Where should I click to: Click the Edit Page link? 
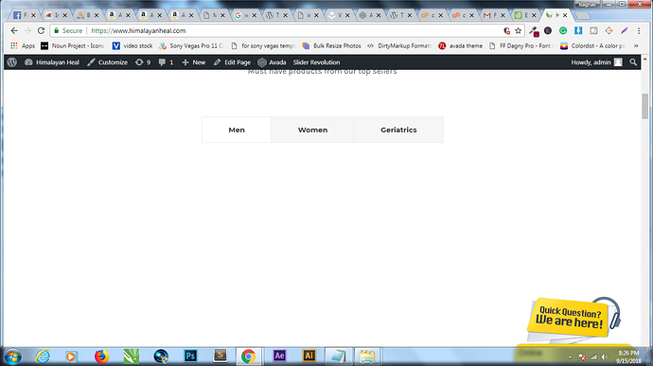pyautogui.click(x=232, y=62)
